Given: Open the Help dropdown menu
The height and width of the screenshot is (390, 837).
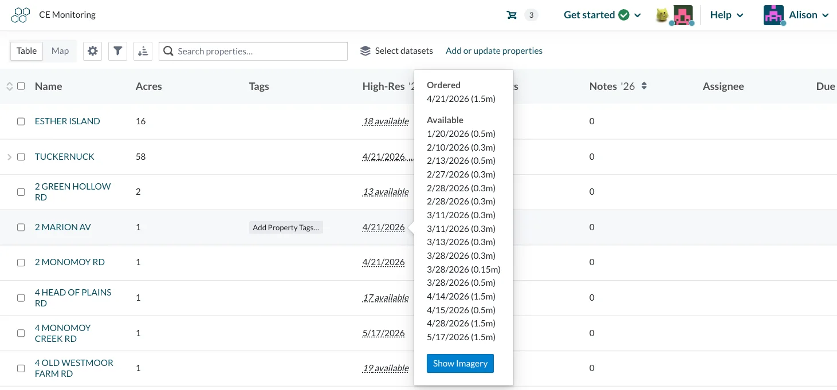Looking at the screenshot, I should pos(726,15).
